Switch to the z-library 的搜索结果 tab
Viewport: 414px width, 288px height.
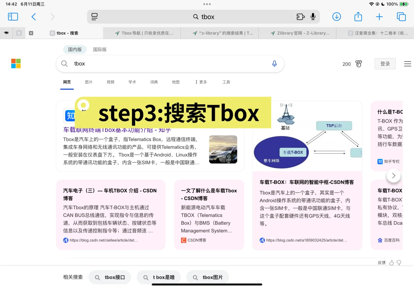point(220,33)
